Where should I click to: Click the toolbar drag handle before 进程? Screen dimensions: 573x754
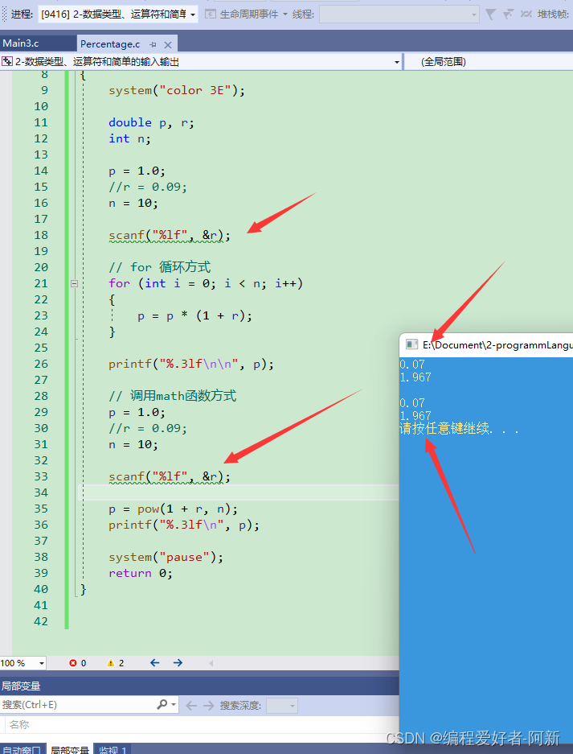(4, 14)
